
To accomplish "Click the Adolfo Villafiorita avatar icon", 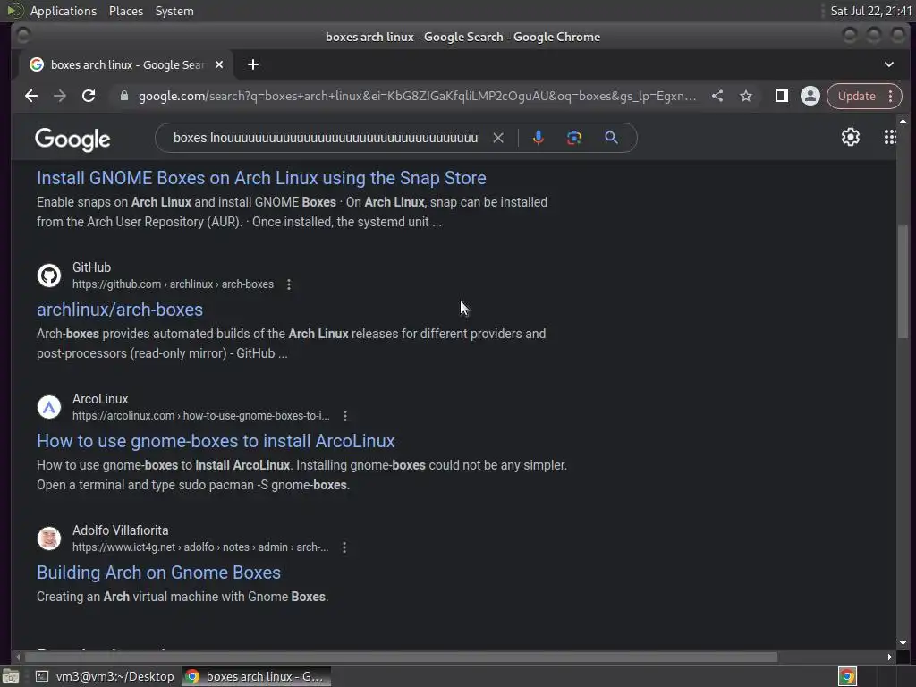I will [x=49, y=539].
